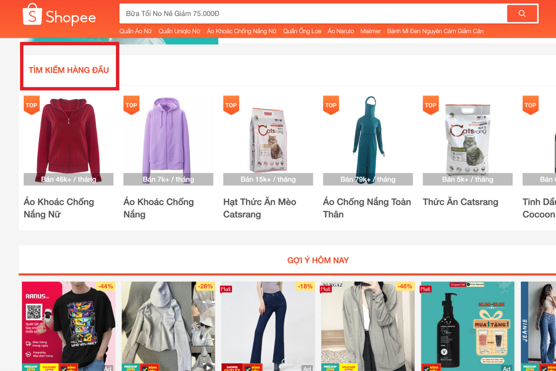Click the -28% discount badge
Viewport: 556px width, 371px height.
coord(205,286)
